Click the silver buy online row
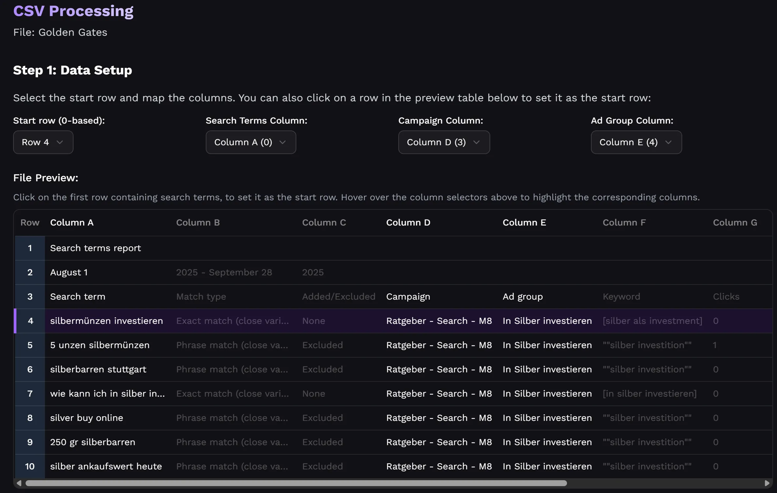This screenshot has width=777, height=493. 86,418
